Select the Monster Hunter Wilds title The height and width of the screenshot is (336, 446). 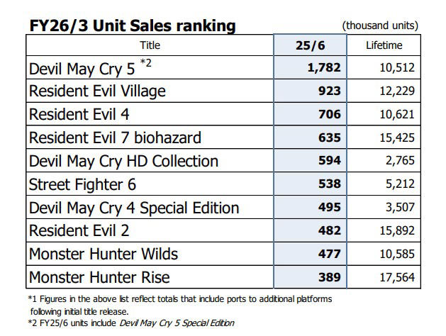[x=104, y=254]
